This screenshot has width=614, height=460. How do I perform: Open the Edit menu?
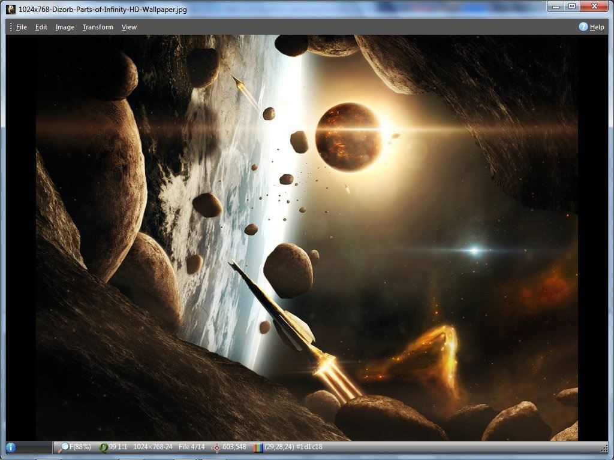point(41,27)
